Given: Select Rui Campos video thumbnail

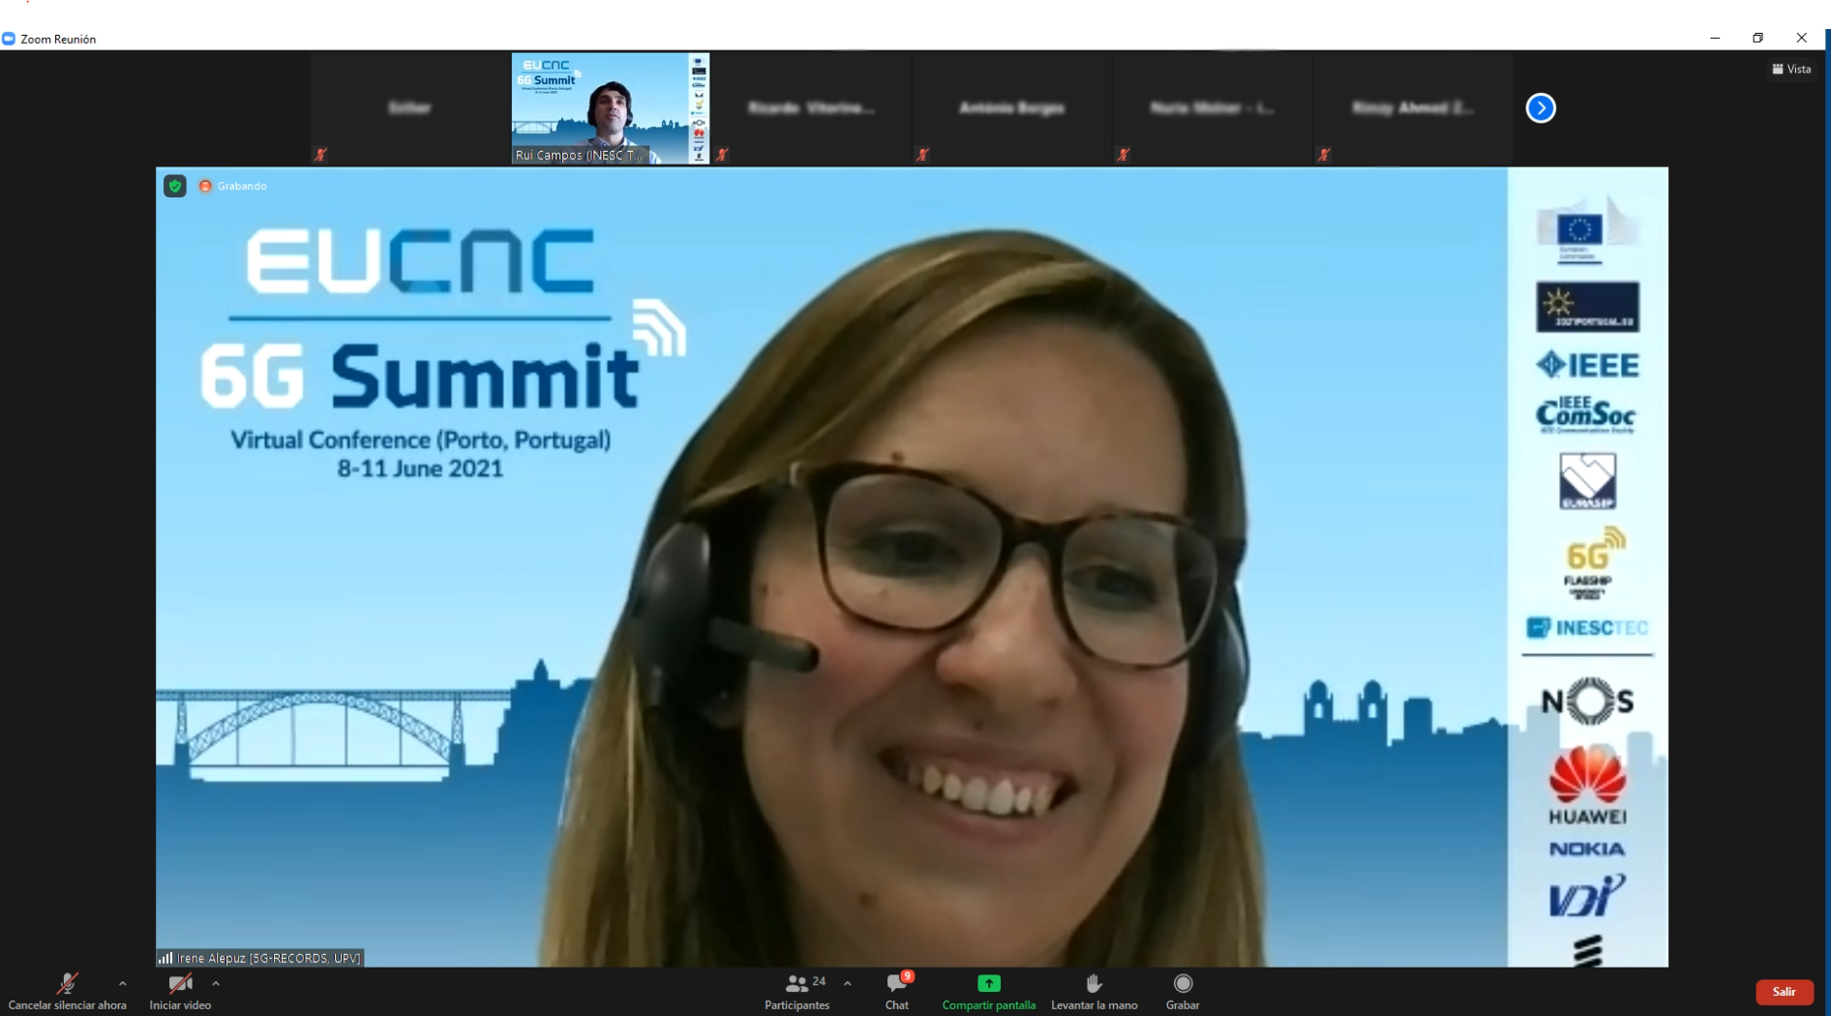Looking at the screenshot, I should pos(611,107).
